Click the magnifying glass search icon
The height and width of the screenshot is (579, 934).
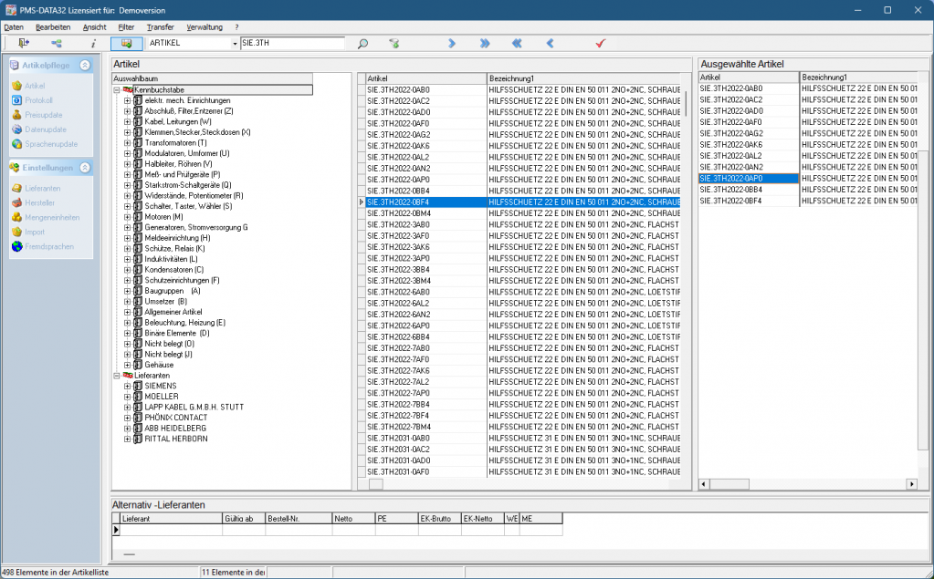(x=362, y=43)
